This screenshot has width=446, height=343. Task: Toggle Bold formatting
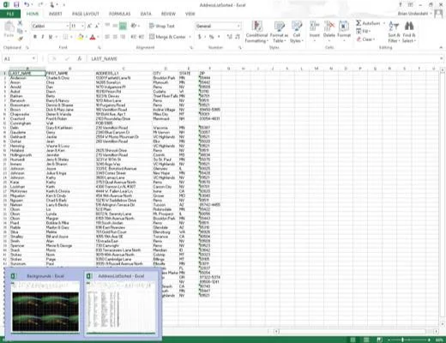(x=35, y=37)
